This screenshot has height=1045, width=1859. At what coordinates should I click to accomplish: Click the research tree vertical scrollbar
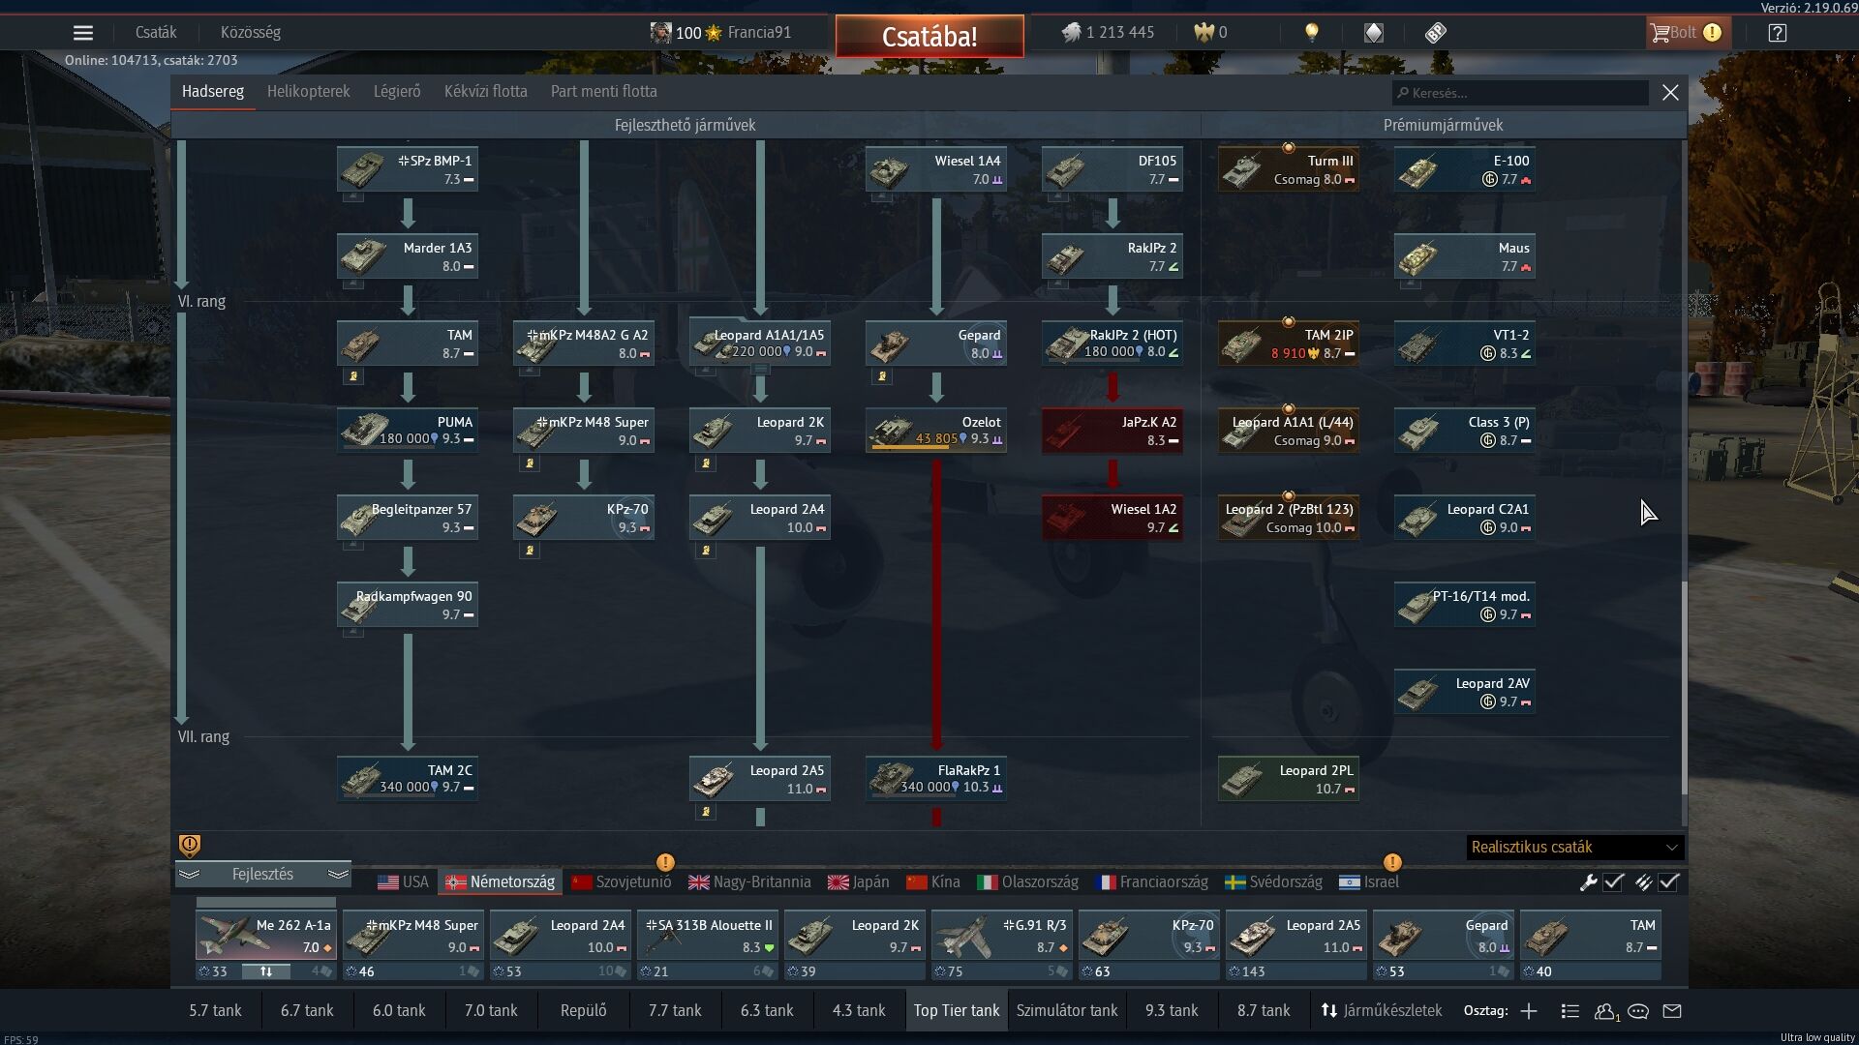point(1684,689)
